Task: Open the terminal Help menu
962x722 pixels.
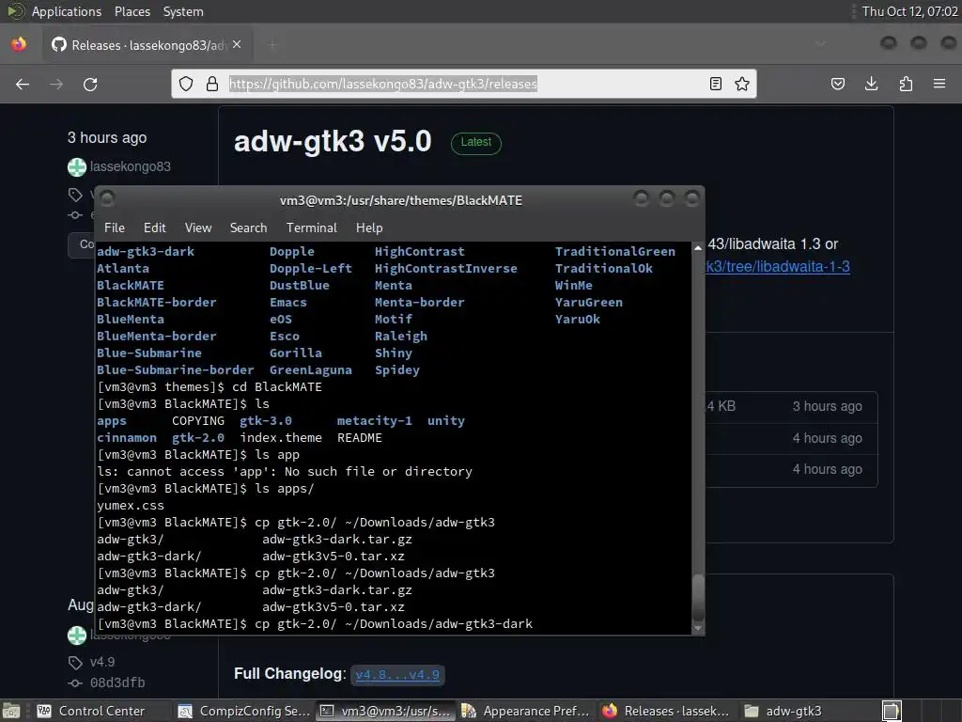Action: point(369,228)
